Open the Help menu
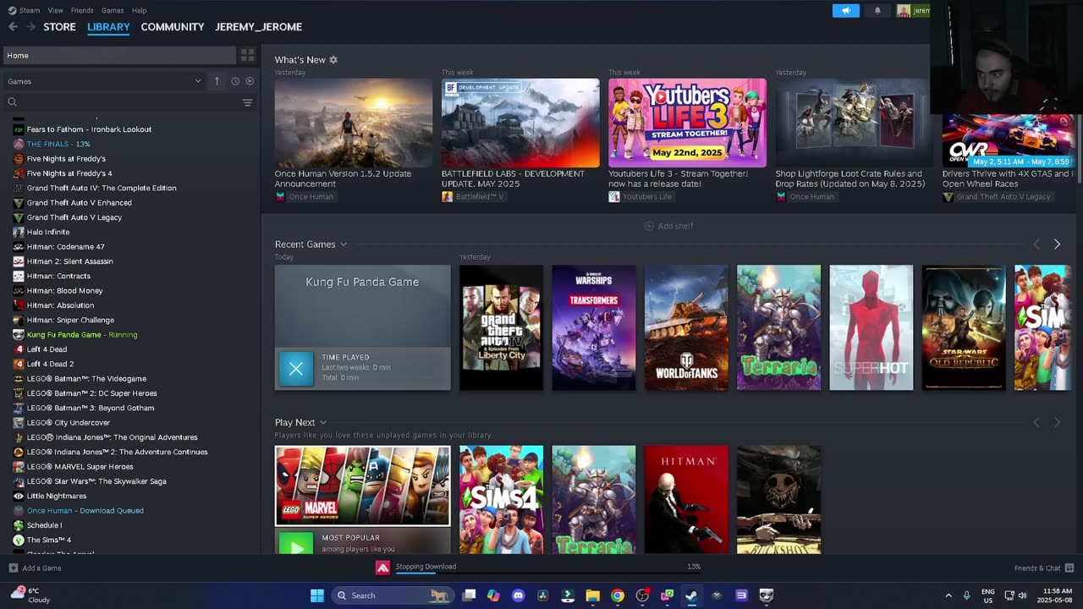Screen dimensions: 1083x609 tap(140, 10)
